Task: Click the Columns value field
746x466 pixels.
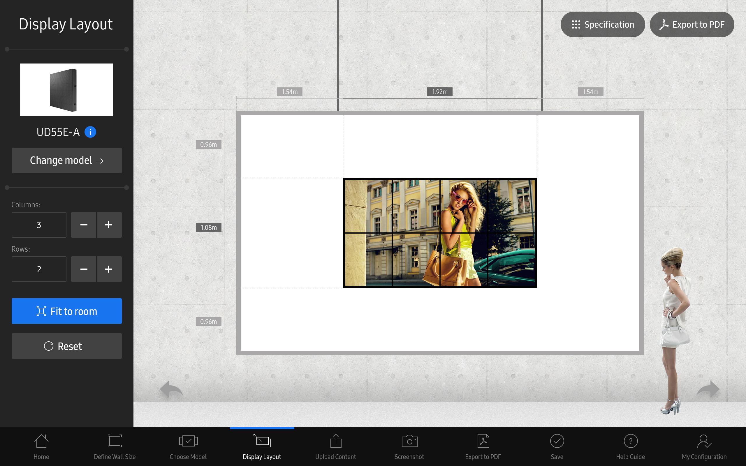Action: click(39, 225)
